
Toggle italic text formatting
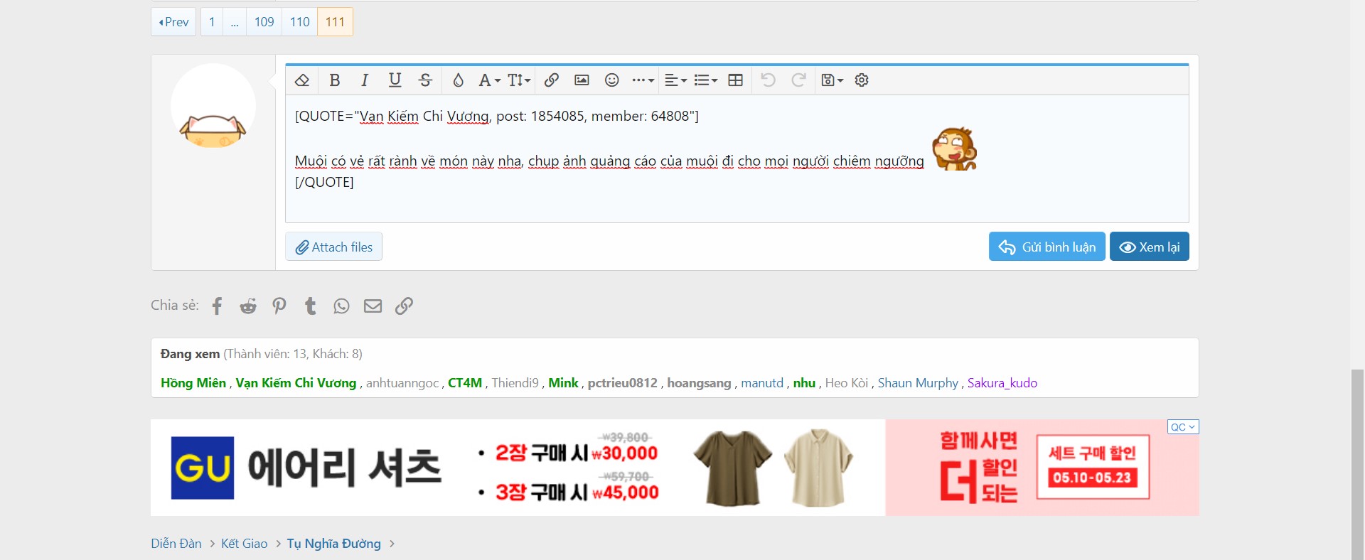coord(365,80)
